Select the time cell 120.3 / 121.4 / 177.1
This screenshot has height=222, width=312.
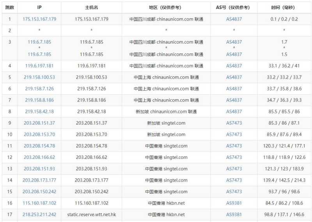284,146
